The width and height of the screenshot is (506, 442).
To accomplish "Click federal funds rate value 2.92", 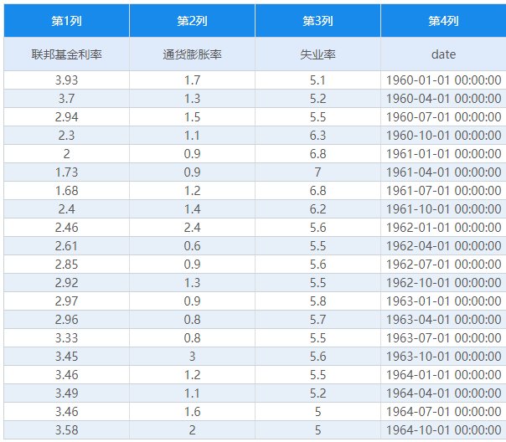I will click(66, 282).
